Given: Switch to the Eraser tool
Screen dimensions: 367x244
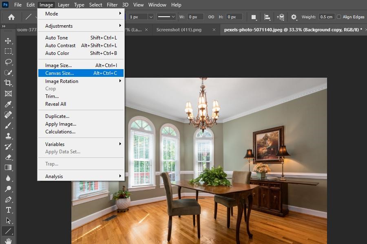Looking at the screenshot, I should click(8, 157).
